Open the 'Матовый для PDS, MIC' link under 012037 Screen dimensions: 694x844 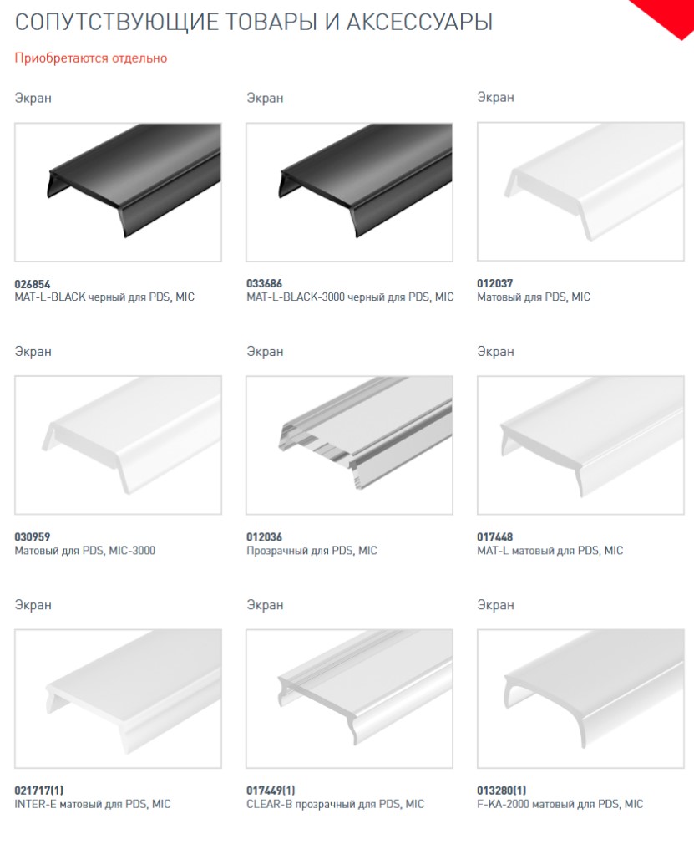534,297
